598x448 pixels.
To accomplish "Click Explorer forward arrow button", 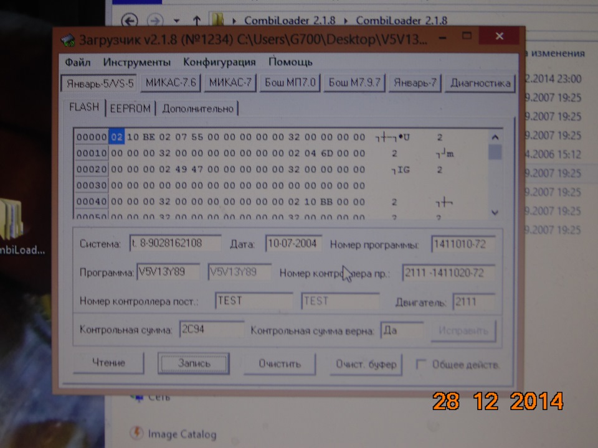I will click(155, 20).
